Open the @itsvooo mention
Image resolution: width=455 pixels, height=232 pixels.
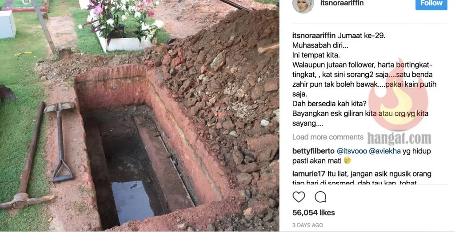[x=352, y=151]
